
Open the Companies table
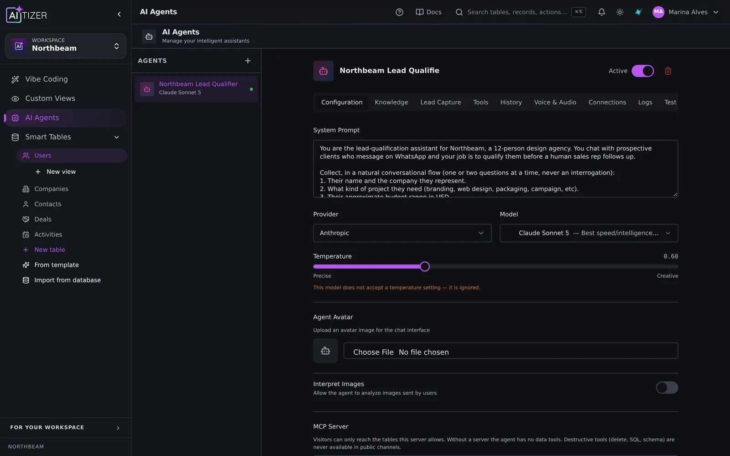[72, 189]
